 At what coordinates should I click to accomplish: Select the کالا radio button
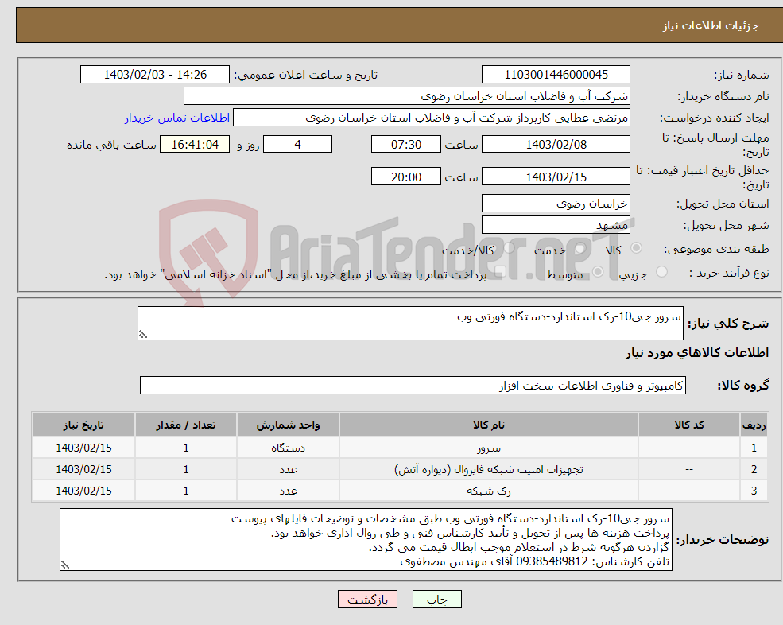coord(636,248)
